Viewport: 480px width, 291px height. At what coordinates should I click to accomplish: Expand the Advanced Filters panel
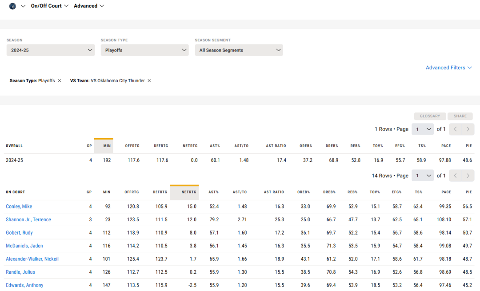[x=449, y=68]
